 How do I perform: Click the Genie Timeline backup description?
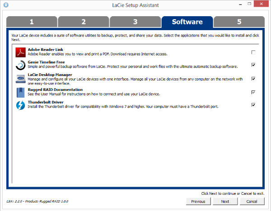133,67
